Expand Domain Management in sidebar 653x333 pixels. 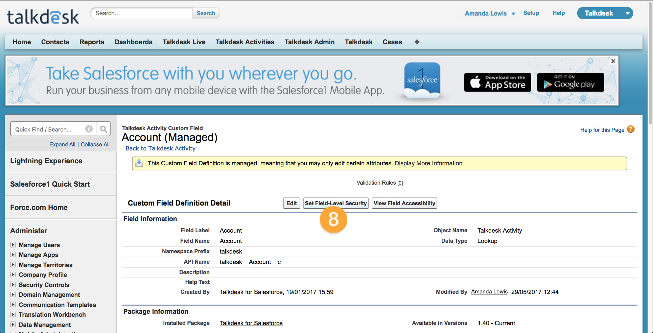point(13,294)
